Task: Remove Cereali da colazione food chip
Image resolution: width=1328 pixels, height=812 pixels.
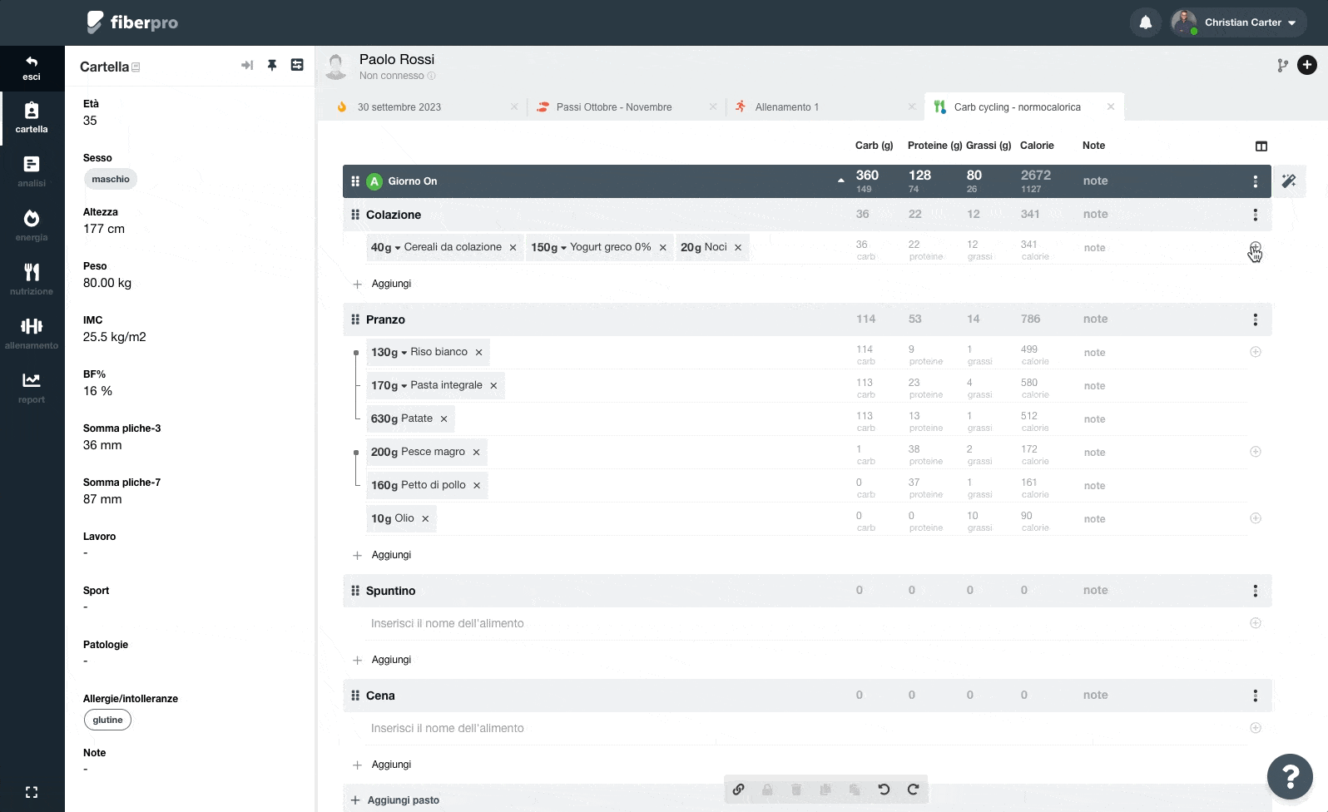Action: (x=513, y=248)
